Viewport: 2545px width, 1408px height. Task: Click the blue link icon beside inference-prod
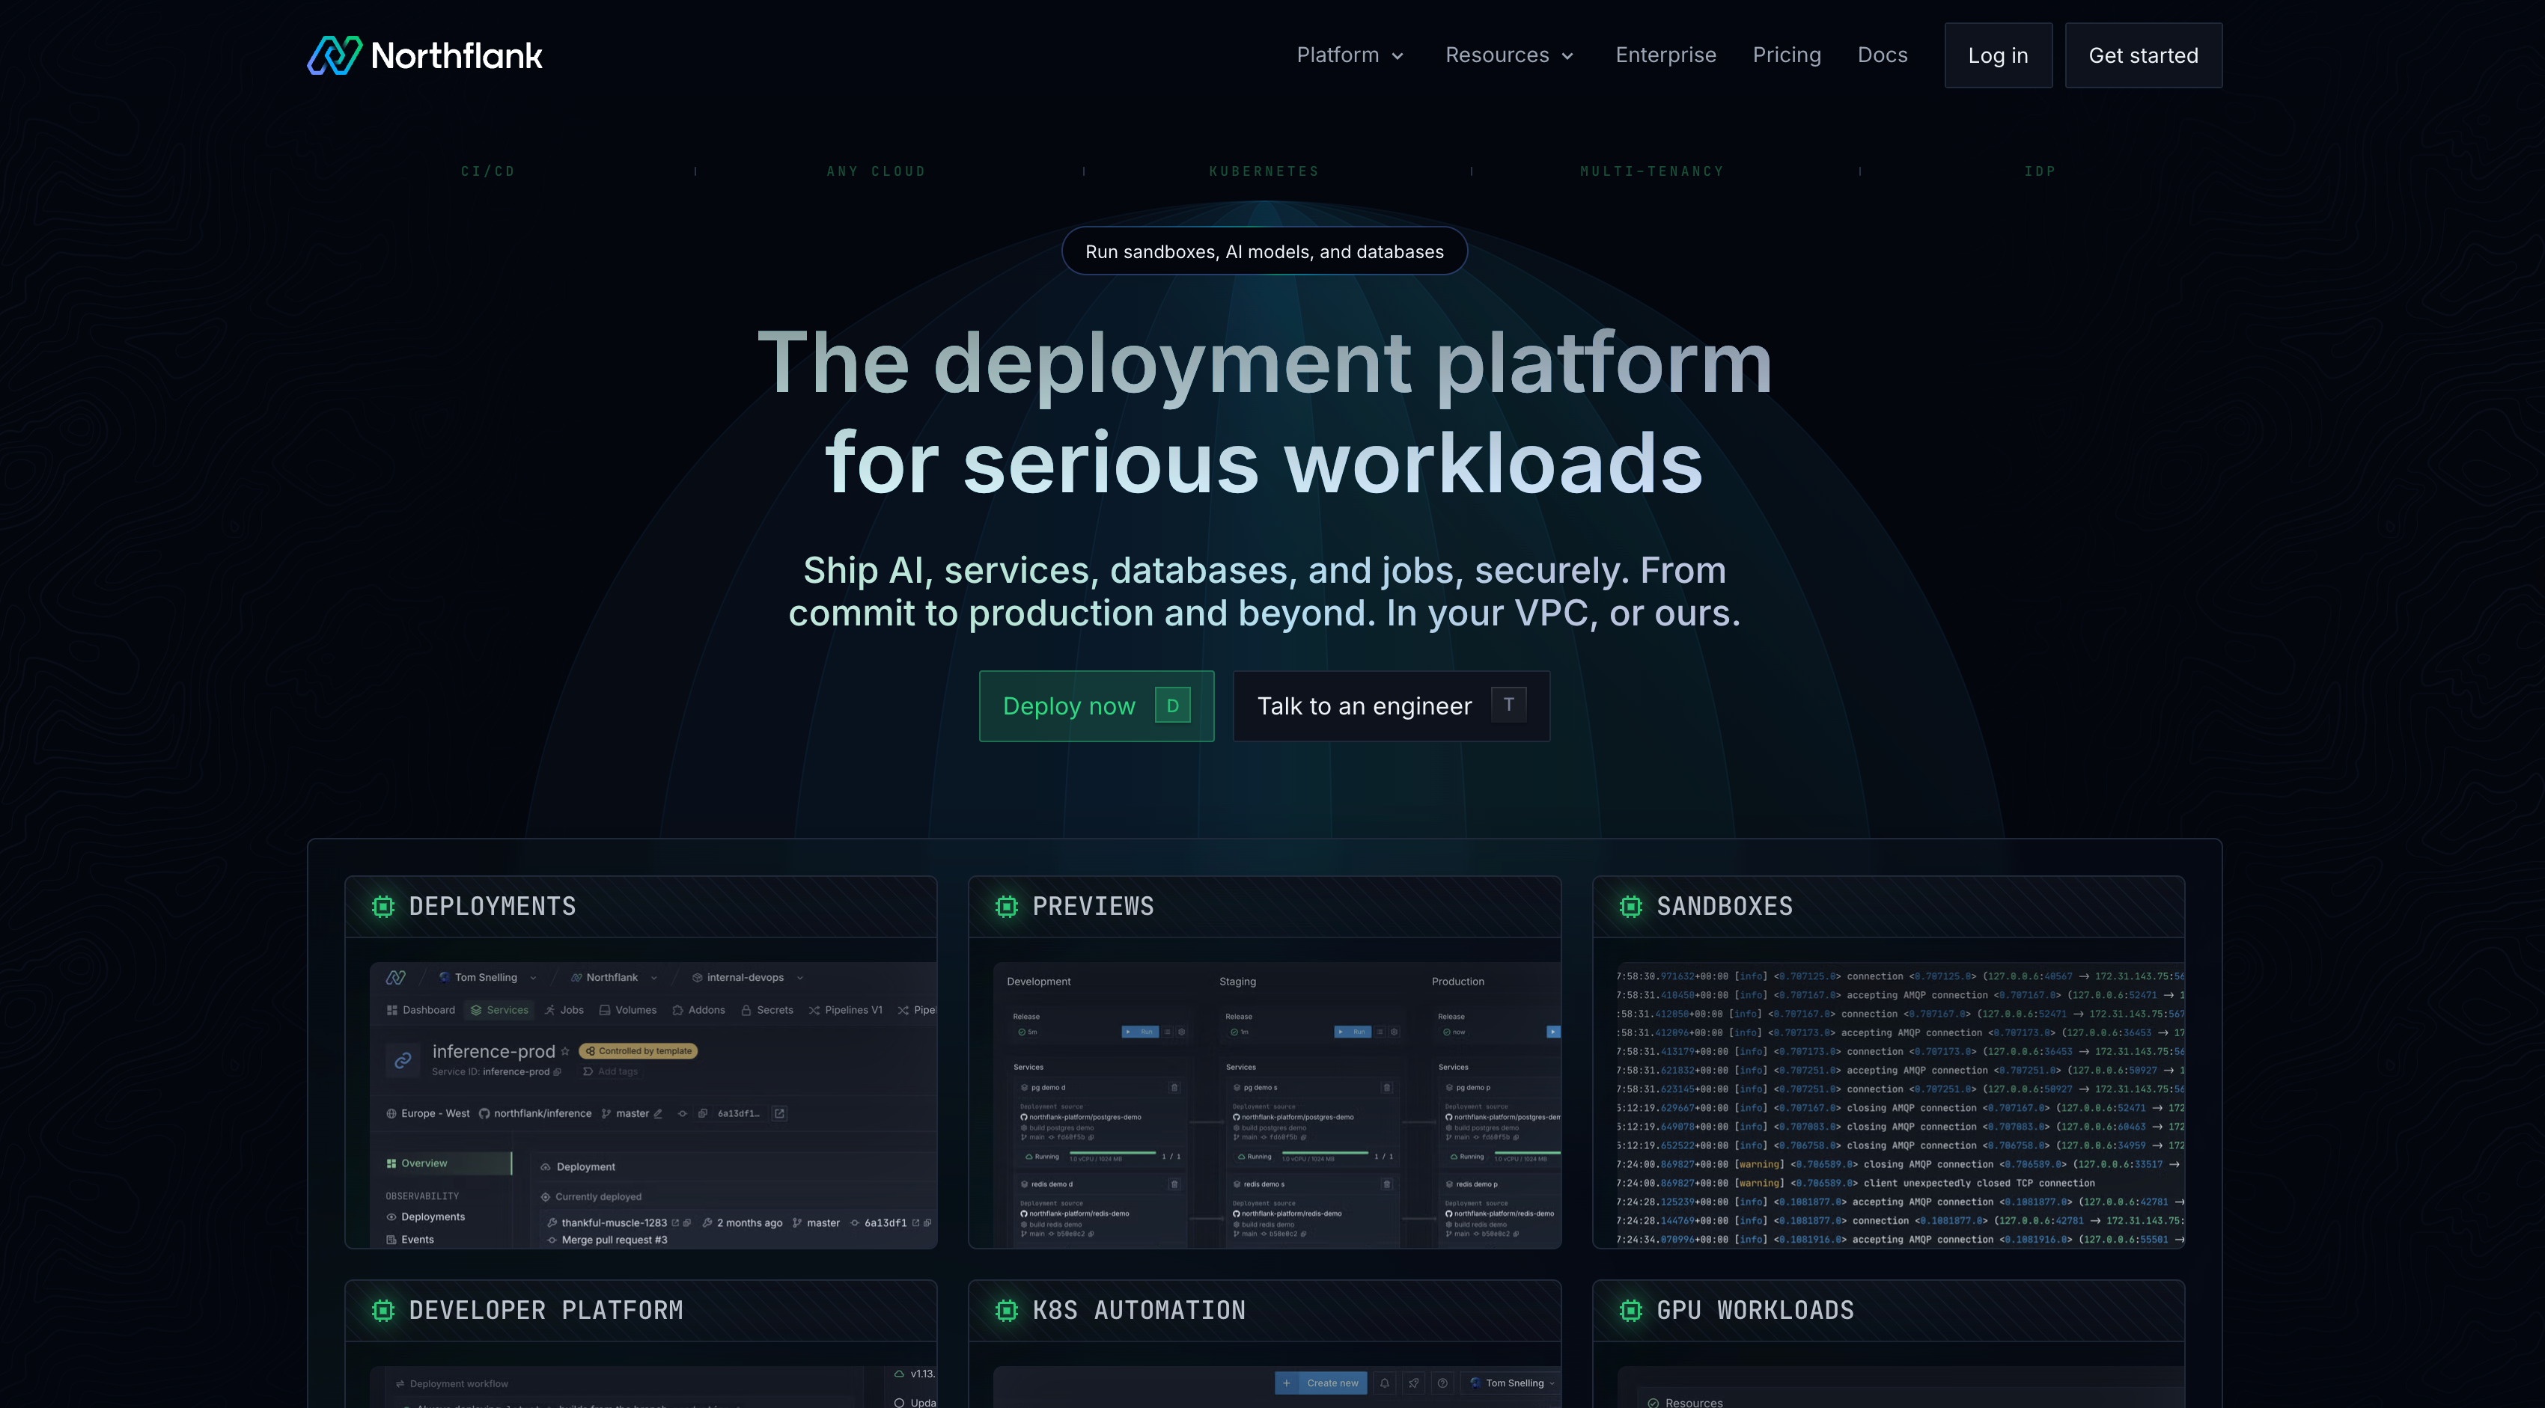click(403, 1060)
